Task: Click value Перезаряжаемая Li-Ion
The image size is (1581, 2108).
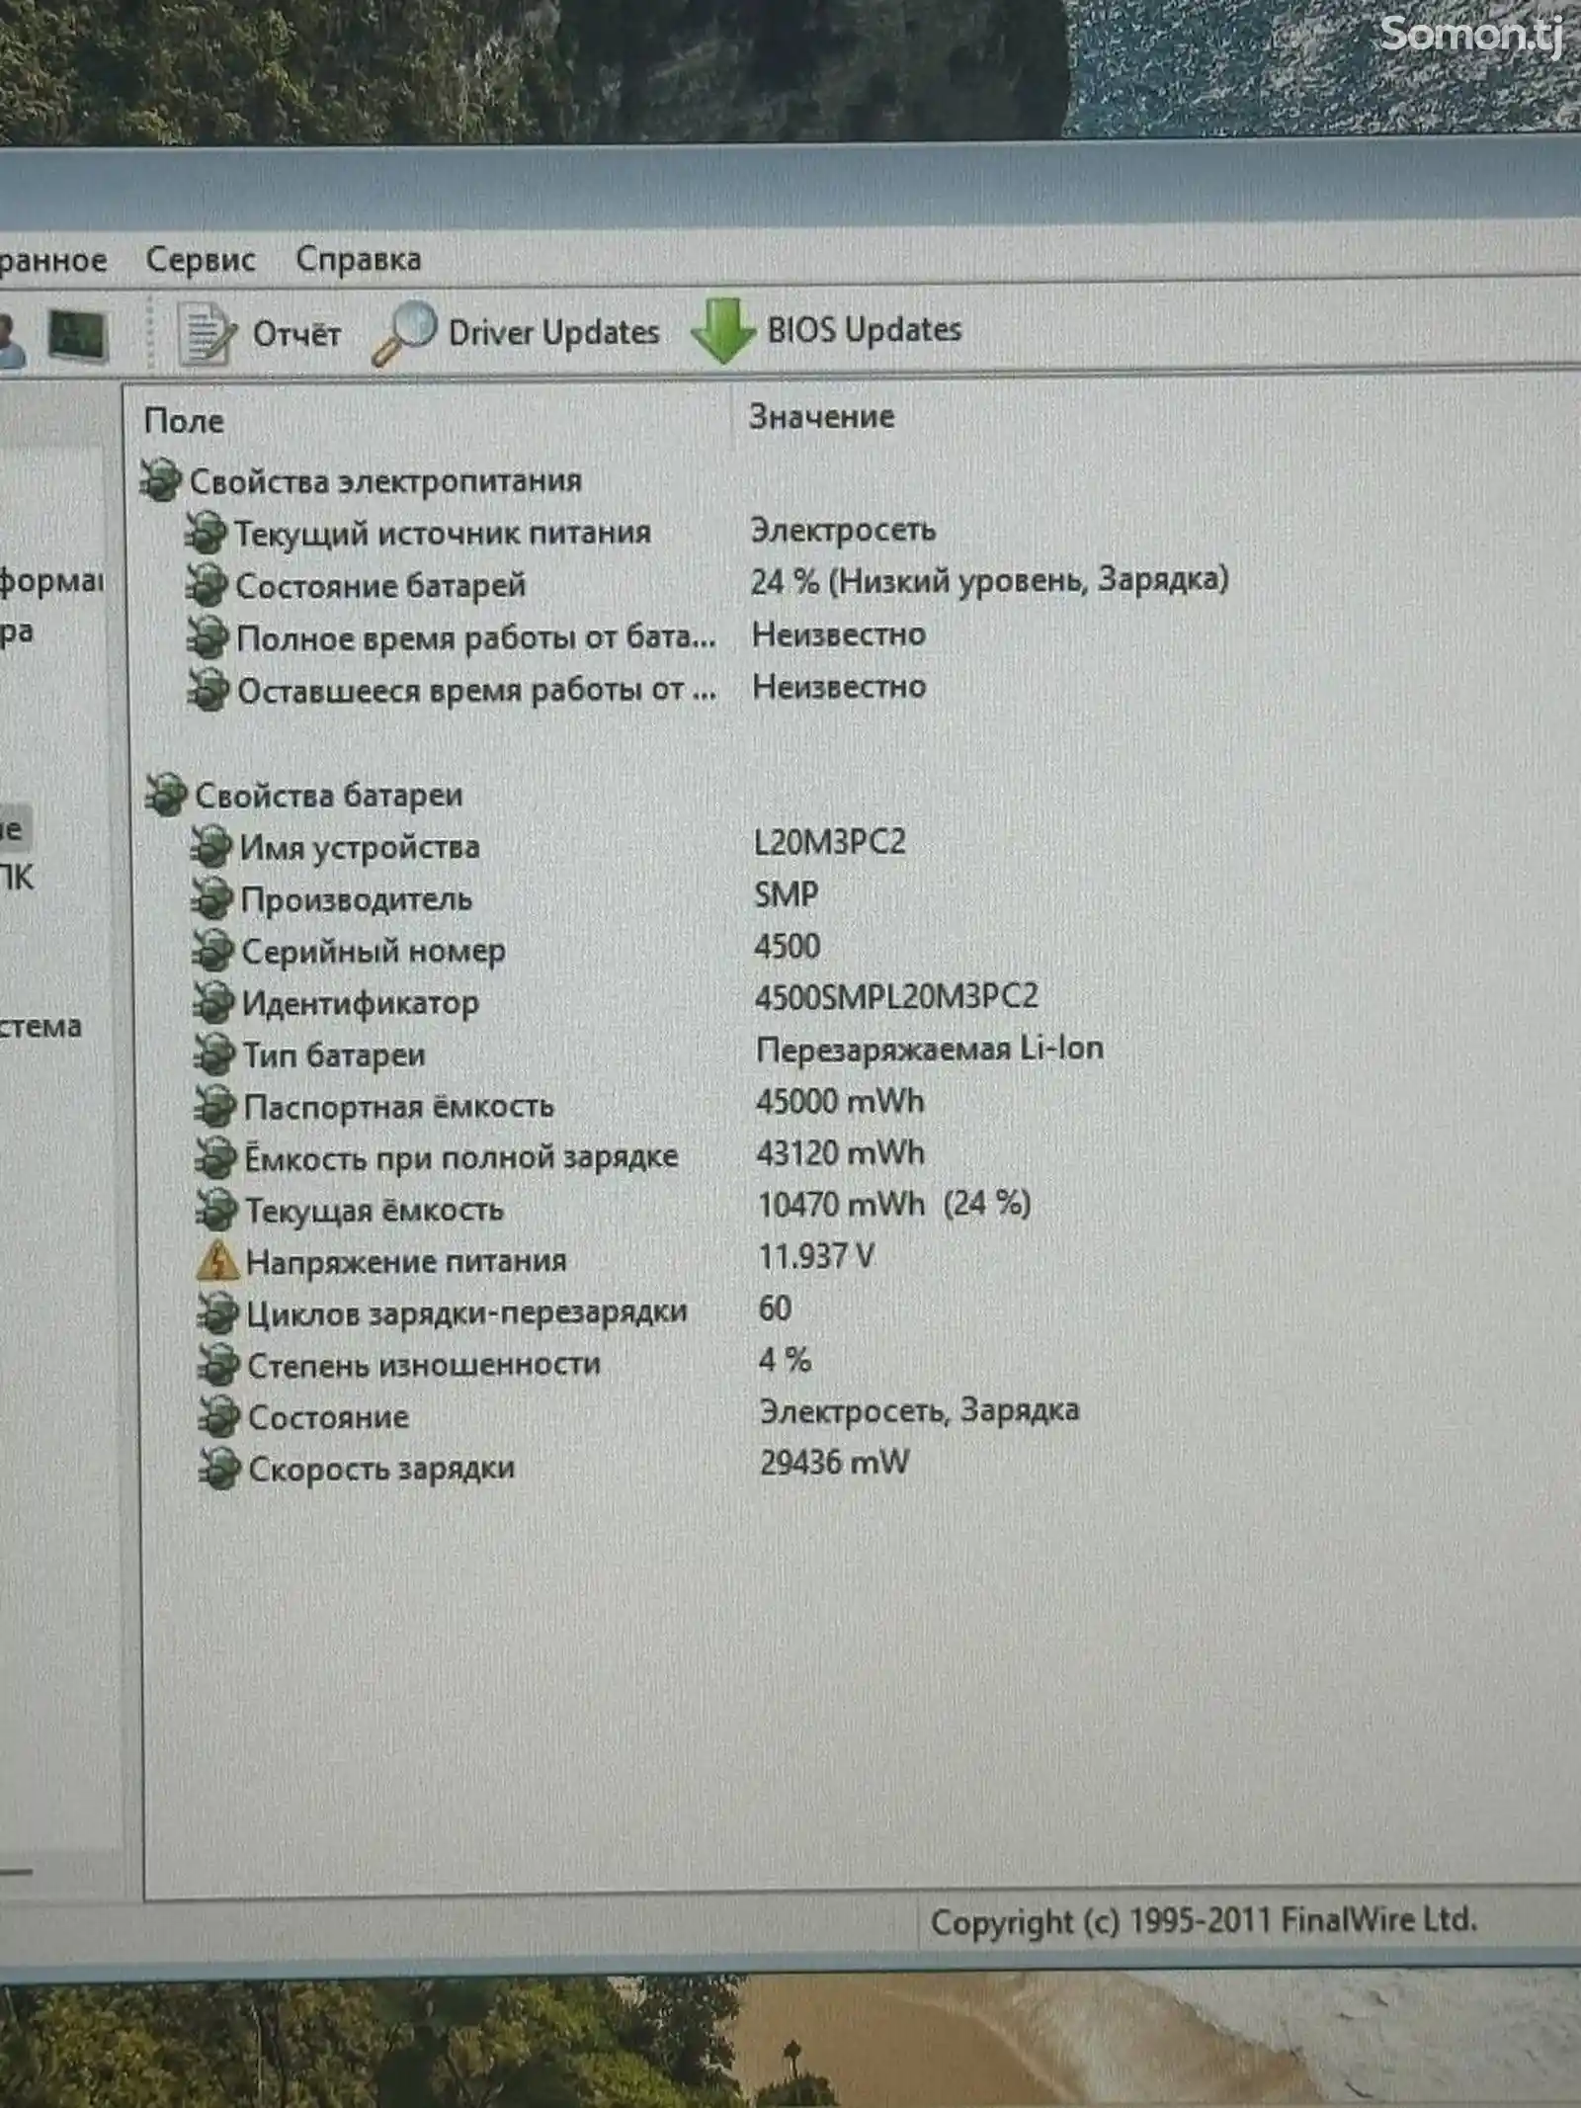Action: [x=930, y=1049]
